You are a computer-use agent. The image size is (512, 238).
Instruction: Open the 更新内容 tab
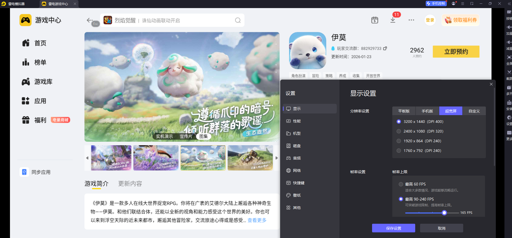[130, 184]
